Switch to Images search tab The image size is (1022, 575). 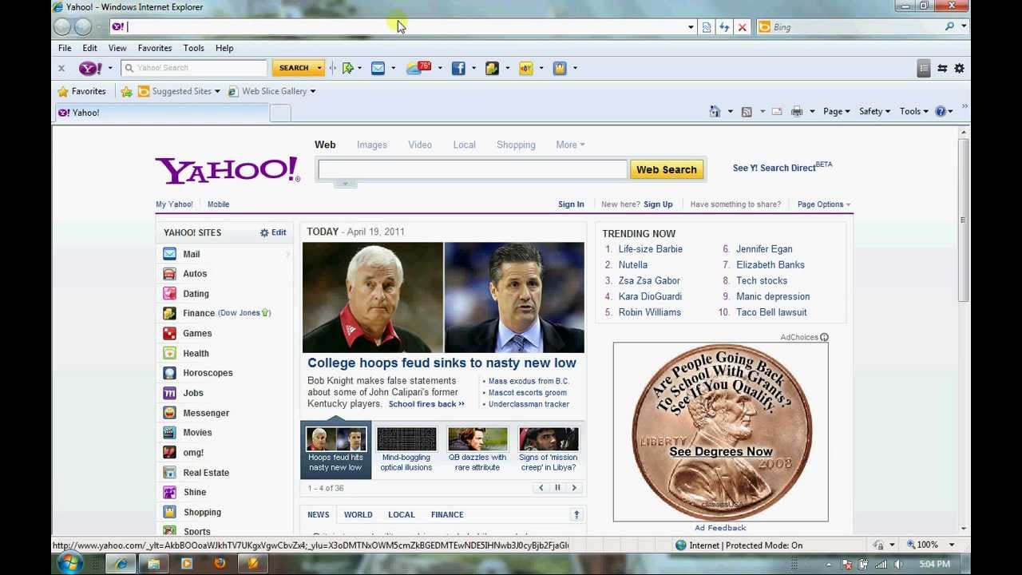[371, 145]
